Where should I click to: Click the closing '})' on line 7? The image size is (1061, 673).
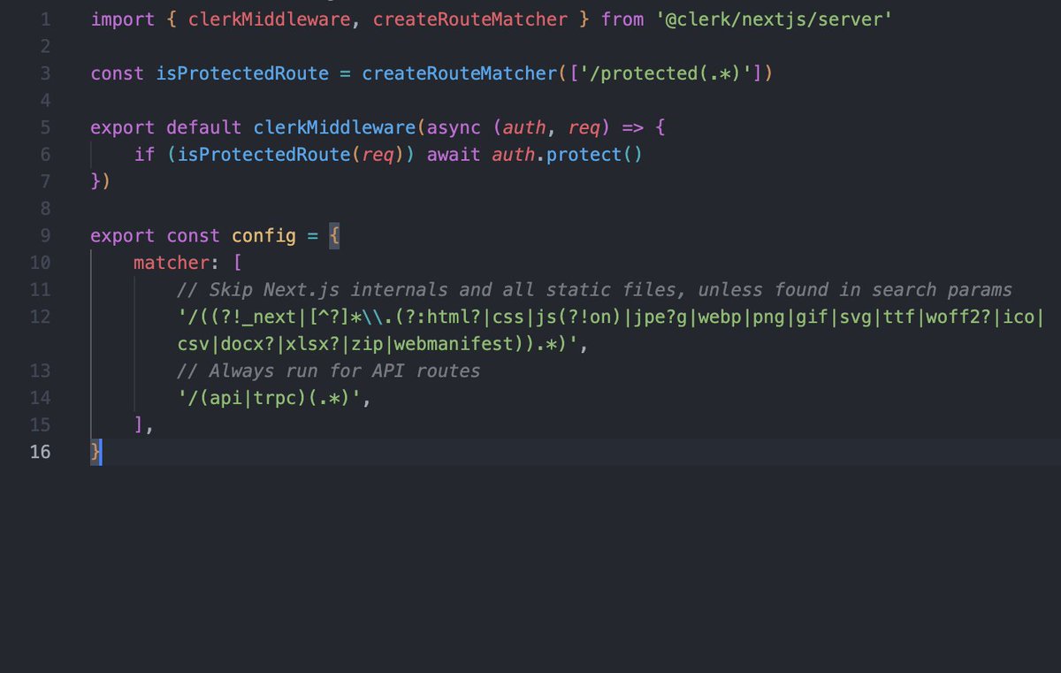point(101,181)
